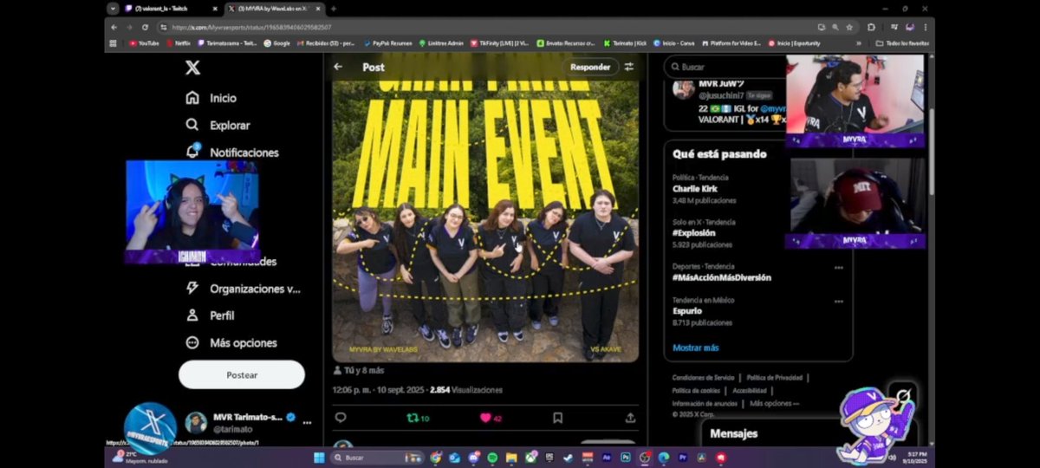Open Perfil in sidebar
Screen dimensions: 1040x468
point(211,315)
